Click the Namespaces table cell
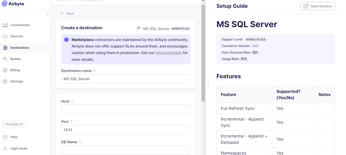This screenshot has height=155, width=346. (244, 152)
